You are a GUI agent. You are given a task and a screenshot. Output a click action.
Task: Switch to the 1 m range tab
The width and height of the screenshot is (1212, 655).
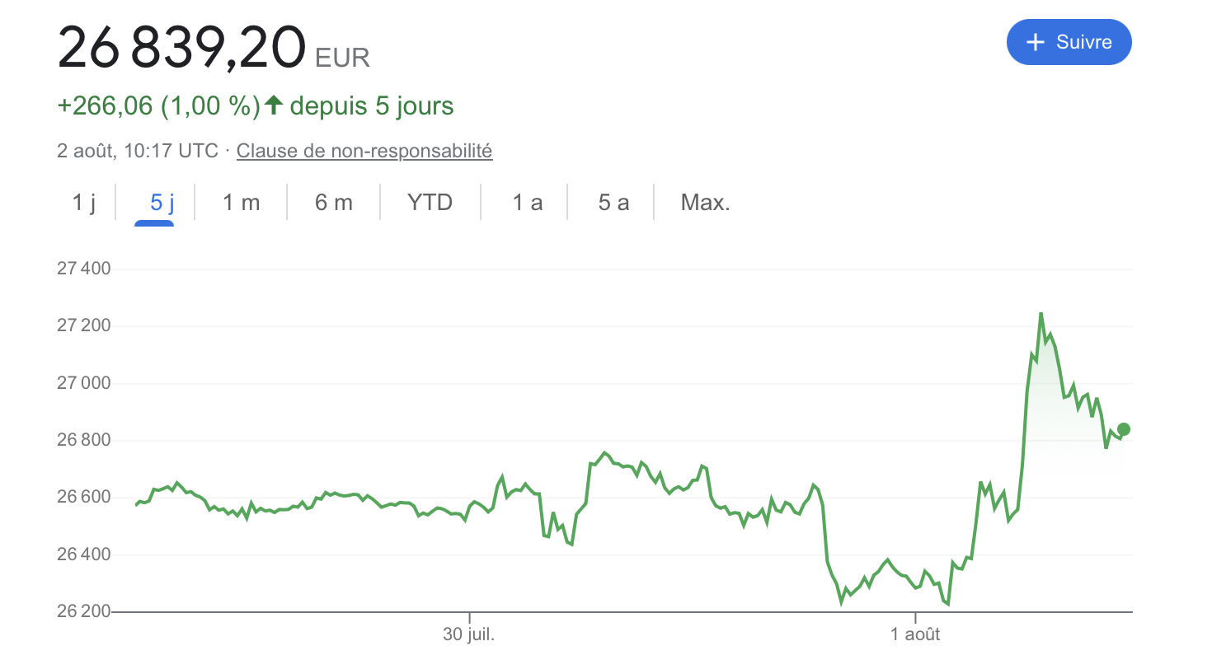tap(242, 203)
